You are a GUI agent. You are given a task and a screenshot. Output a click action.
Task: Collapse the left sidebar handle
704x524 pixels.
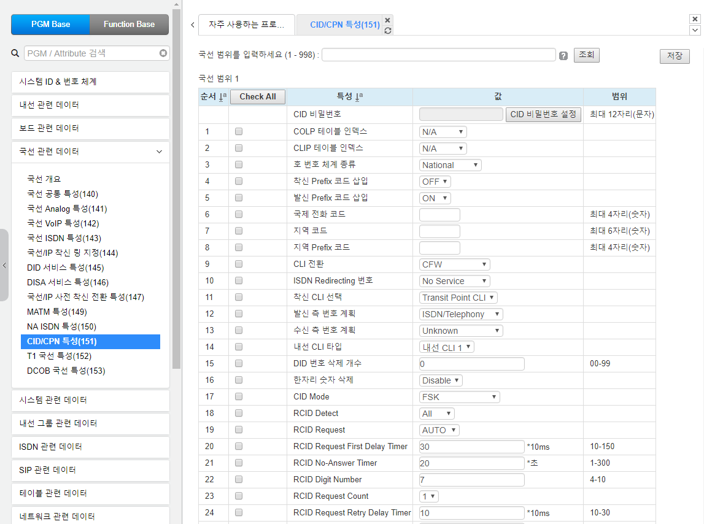4,265
